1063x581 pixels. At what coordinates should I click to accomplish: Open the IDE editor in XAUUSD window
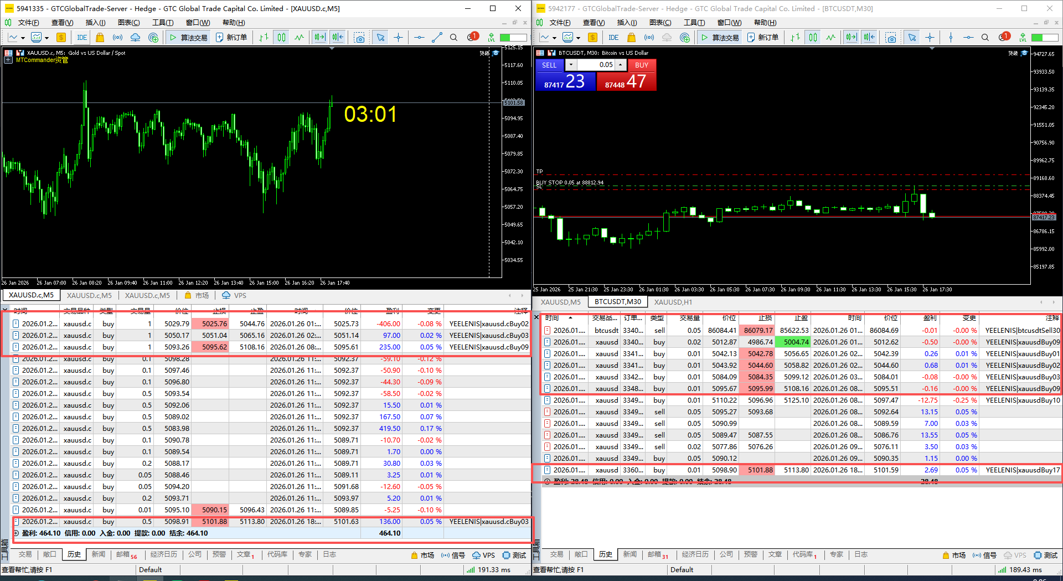tap(82, 38)
